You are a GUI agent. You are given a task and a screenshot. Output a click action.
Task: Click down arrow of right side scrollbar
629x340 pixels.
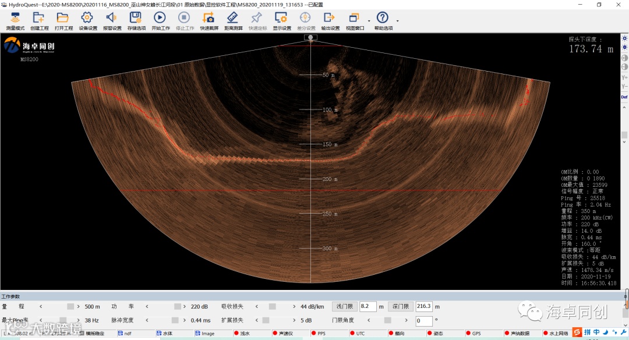pyautogui.click(x=624, y=142)
